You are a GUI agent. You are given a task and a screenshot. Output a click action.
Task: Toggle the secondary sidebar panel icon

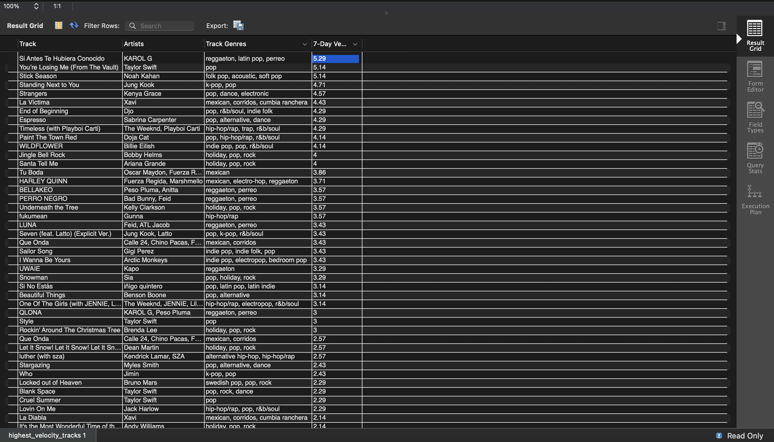pos(721,26)
